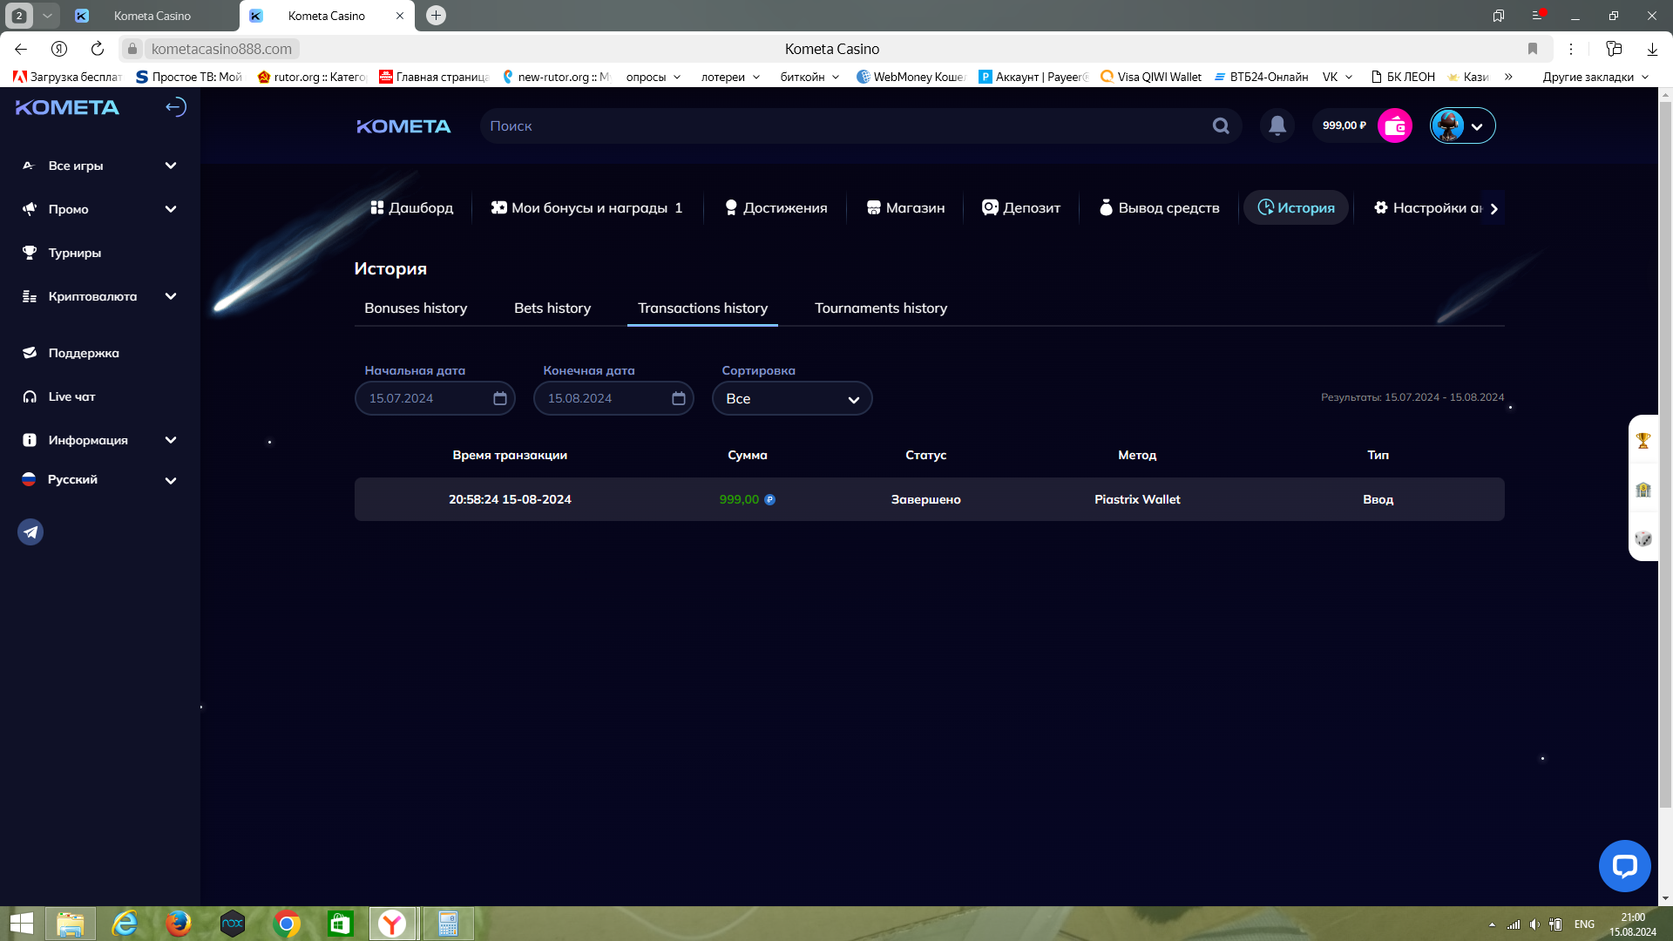Open Турниры in the sidebar

pos(75,253)
